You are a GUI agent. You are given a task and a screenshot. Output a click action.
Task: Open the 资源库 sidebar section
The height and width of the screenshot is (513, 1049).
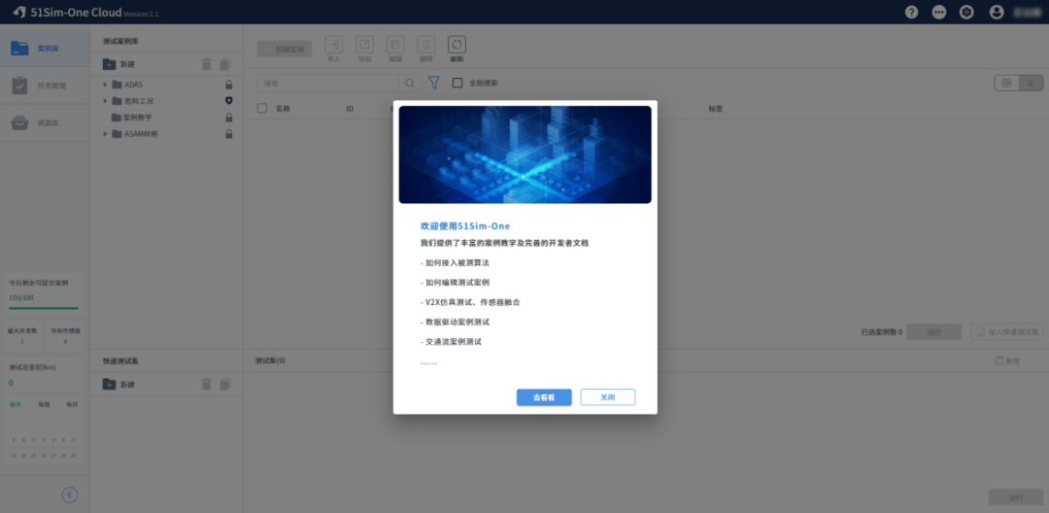click(x=45, y=123)
